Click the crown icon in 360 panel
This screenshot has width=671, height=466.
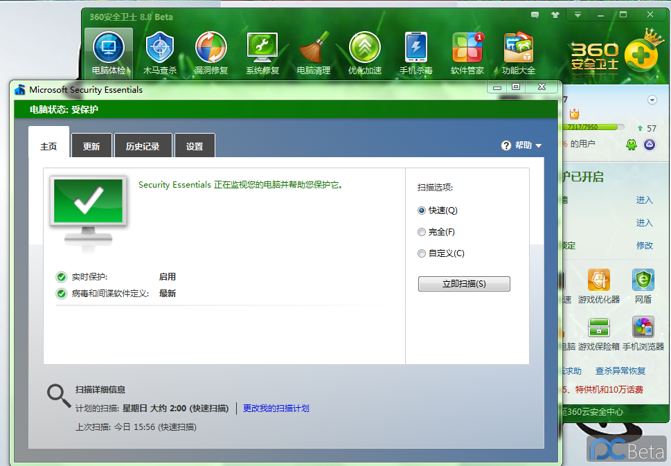click(574, 114)
